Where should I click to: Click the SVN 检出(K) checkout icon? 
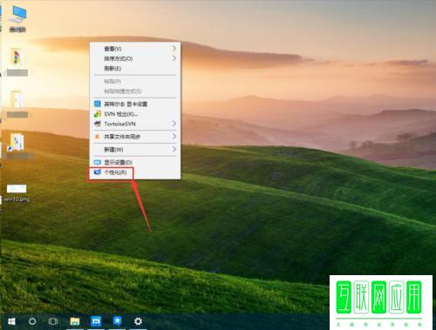click(98, 114)
